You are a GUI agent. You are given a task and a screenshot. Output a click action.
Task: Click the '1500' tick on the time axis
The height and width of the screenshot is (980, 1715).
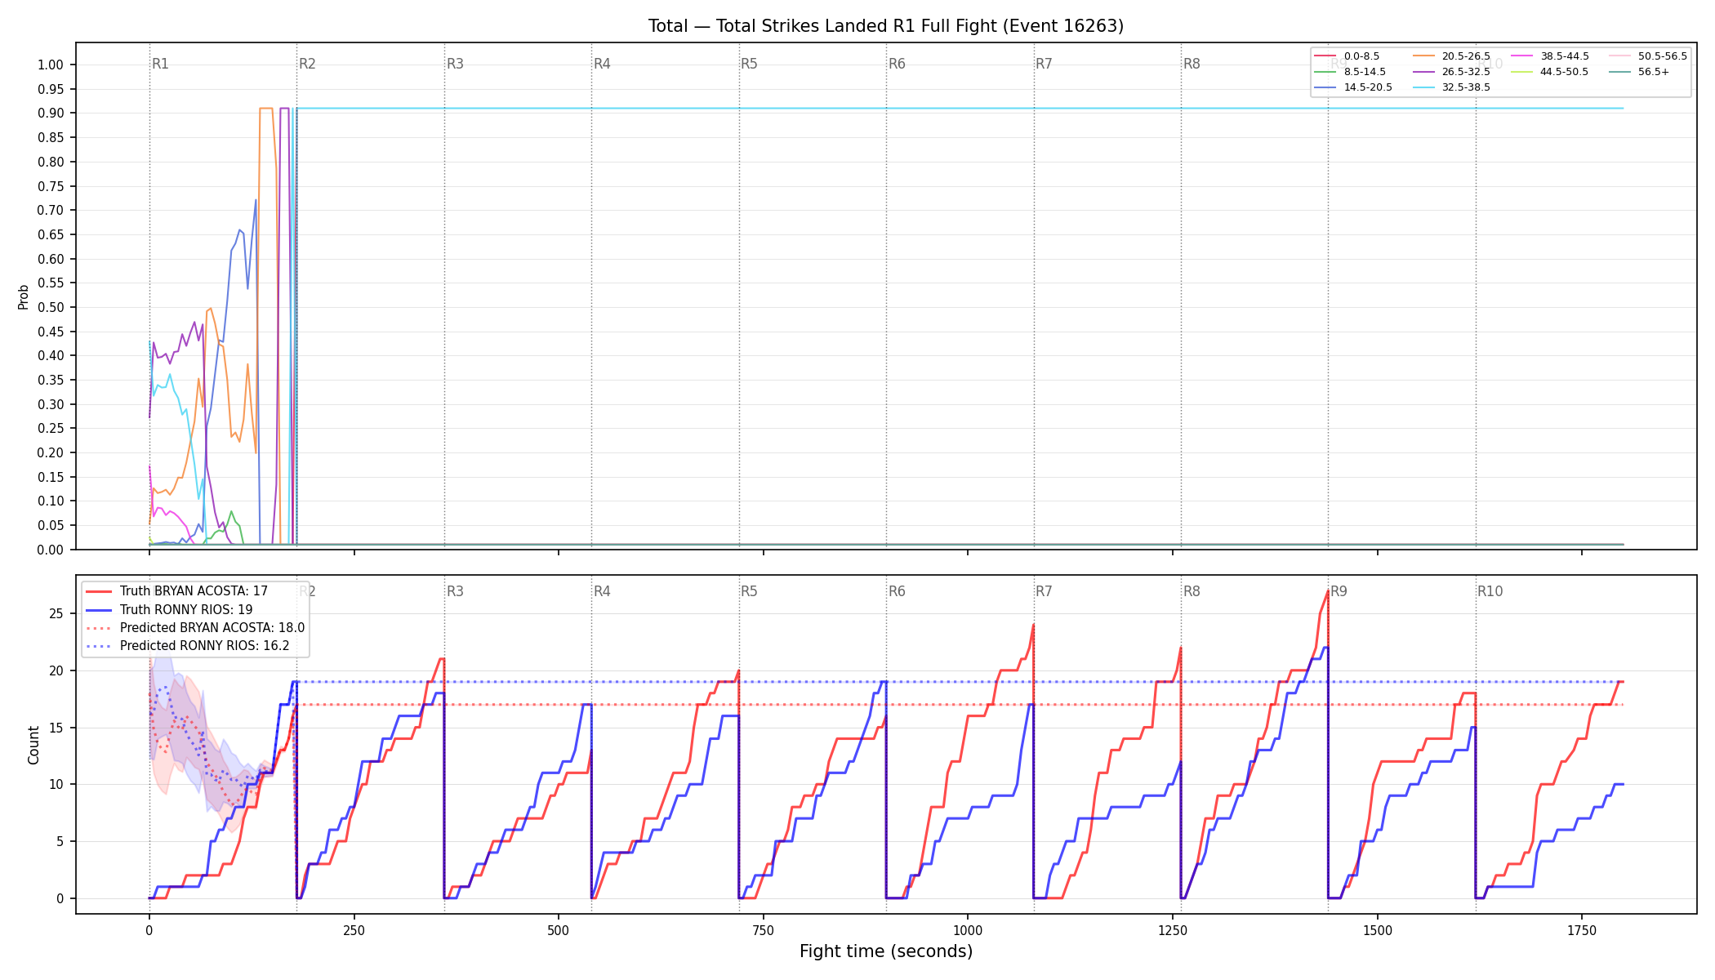[x=1378, y=930]
